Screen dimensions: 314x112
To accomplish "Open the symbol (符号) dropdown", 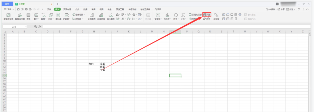I will point(176,17).
